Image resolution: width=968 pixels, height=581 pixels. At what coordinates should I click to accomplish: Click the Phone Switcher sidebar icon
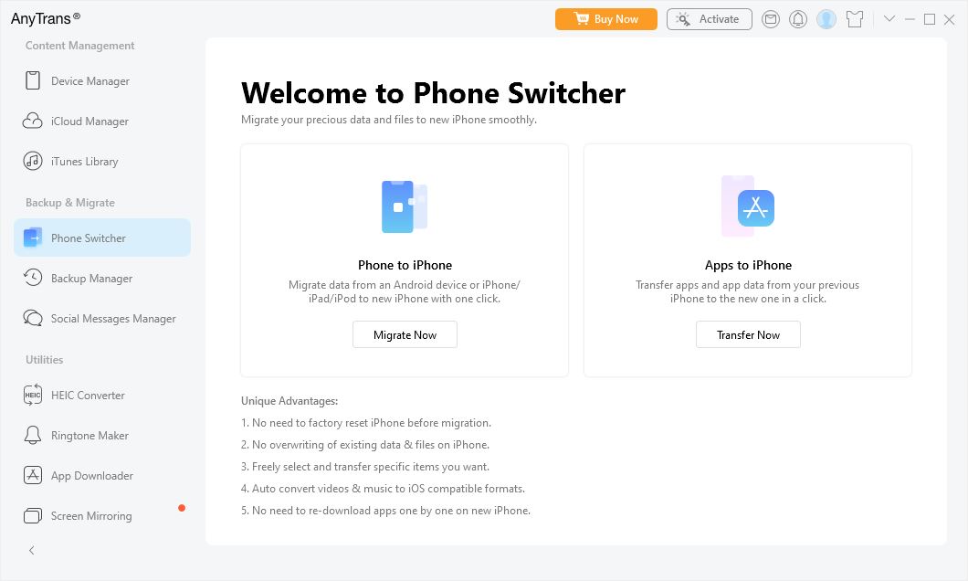point(33,238)
